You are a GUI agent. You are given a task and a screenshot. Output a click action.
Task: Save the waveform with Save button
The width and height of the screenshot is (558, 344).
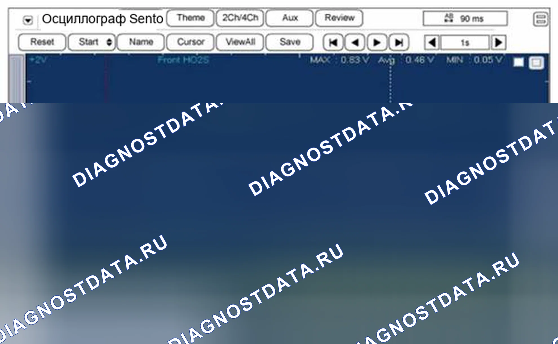pos(290,42)
